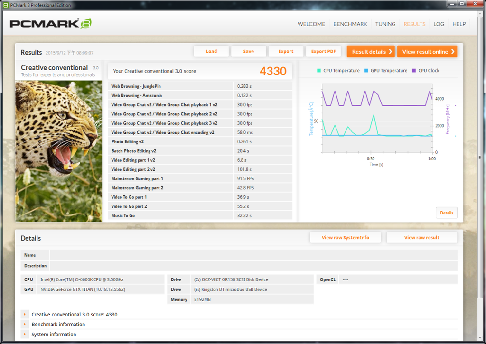Click CPU Clock legend swatch
Viewport: 486px width, 344px height.
(414, 71)
